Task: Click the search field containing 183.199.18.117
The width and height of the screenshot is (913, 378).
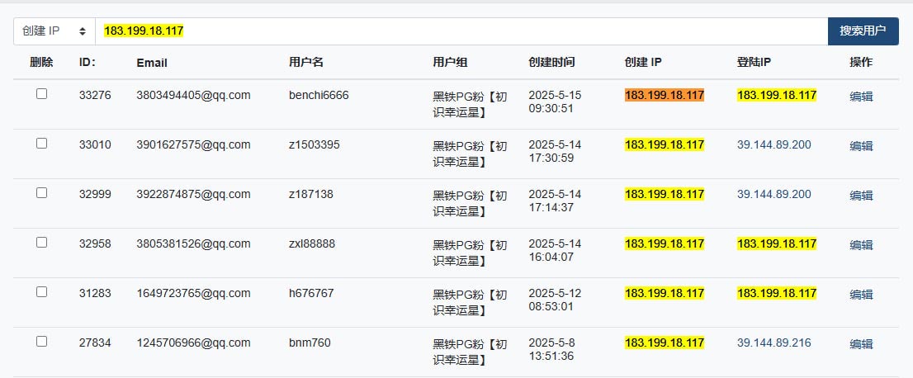Action: pos(461,31)
